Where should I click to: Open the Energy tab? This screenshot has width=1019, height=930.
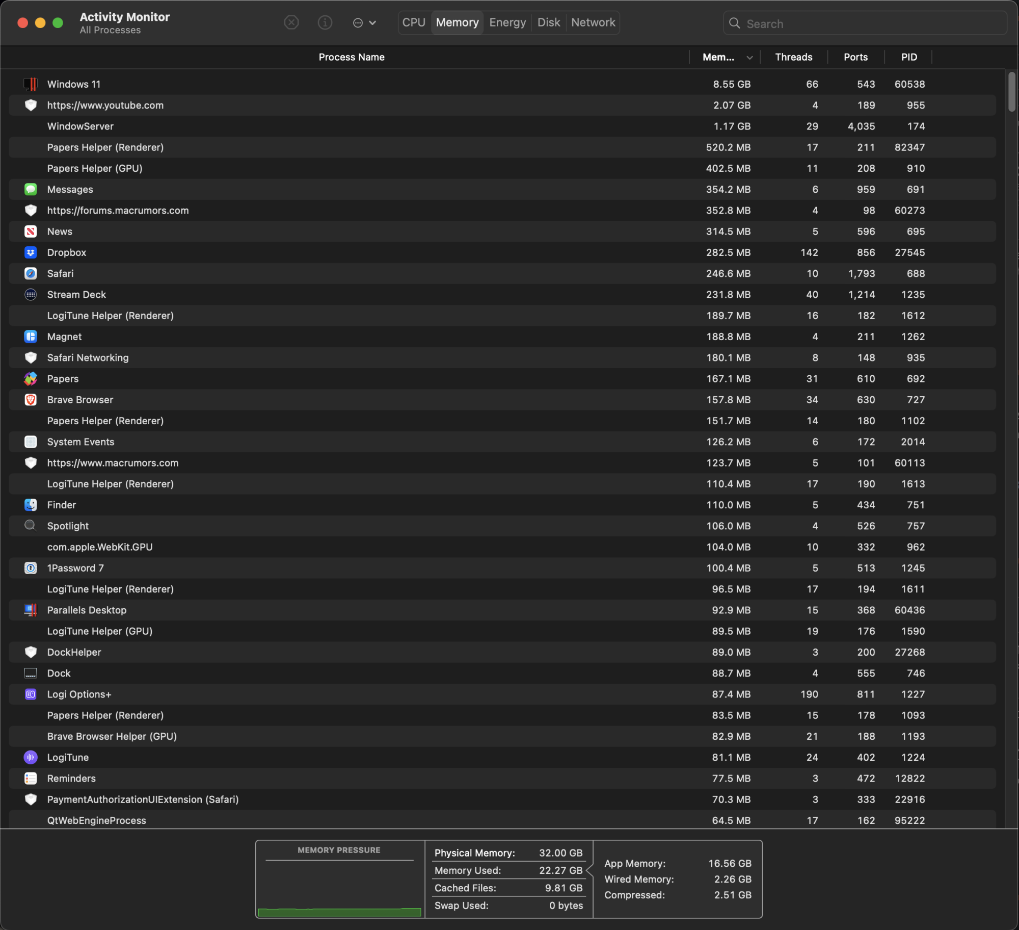click(507, 22)
